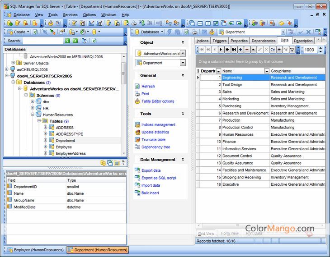Click the Export data link
The height and width of the screenshot is (257, 330).
pyautogui.click(x=151, y=170)
